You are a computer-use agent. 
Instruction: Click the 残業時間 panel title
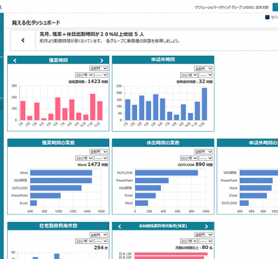point(58,60)
